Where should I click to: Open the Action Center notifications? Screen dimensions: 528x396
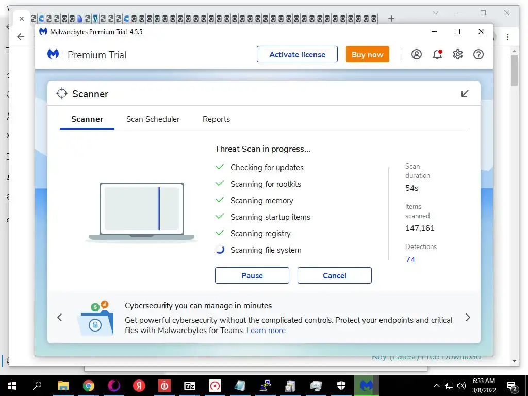coord(512,386)
